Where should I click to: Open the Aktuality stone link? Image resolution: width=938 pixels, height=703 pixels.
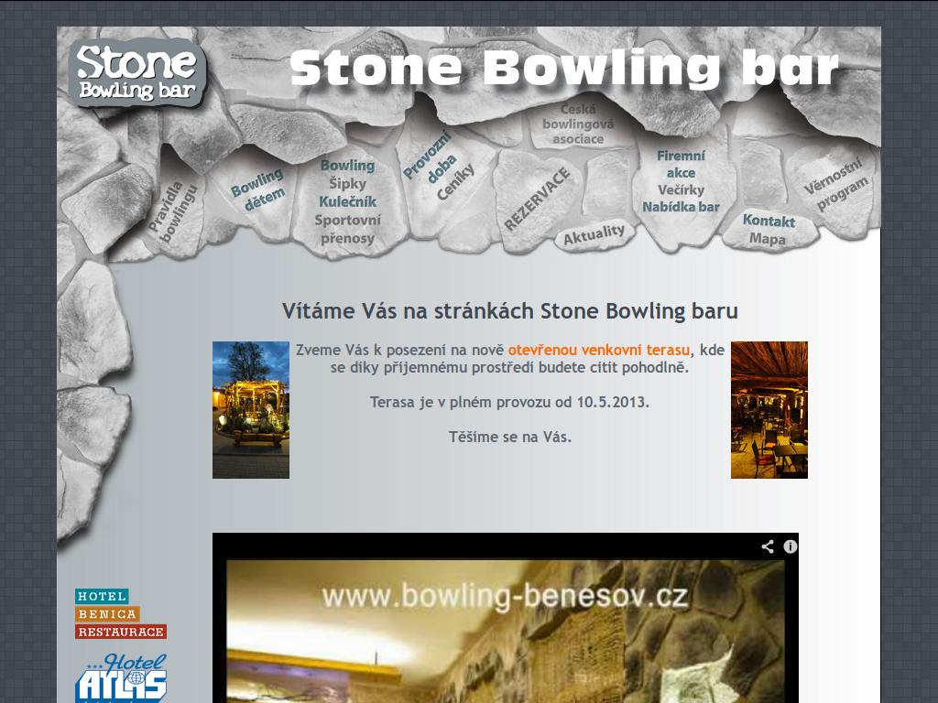click(594, 235)
